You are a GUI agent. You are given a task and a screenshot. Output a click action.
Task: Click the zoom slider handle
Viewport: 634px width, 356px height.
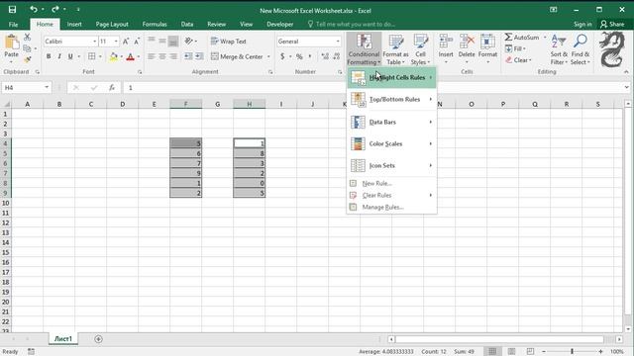click(x=572, y=352)
